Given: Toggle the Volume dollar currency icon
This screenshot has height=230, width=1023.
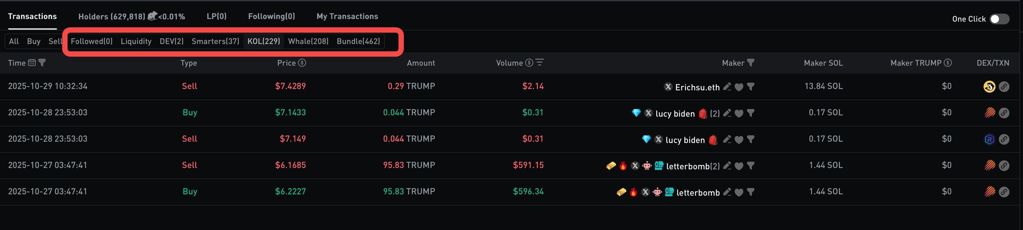Looking at the screenshot, I should point(529,63).
